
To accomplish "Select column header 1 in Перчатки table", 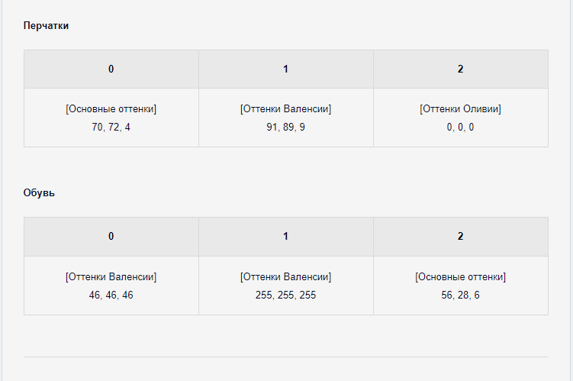I will [x=286, y=69].
